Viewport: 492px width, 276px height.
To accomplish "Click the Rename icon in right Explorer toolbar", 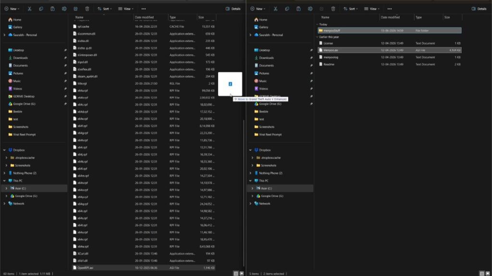I will click(310, 9).
